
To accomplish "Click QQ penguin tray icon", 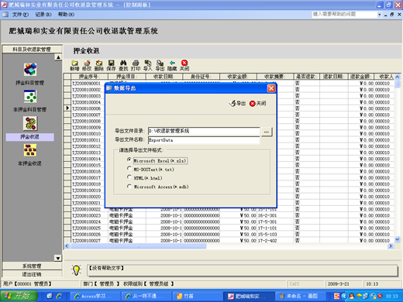I will (351, 296).
